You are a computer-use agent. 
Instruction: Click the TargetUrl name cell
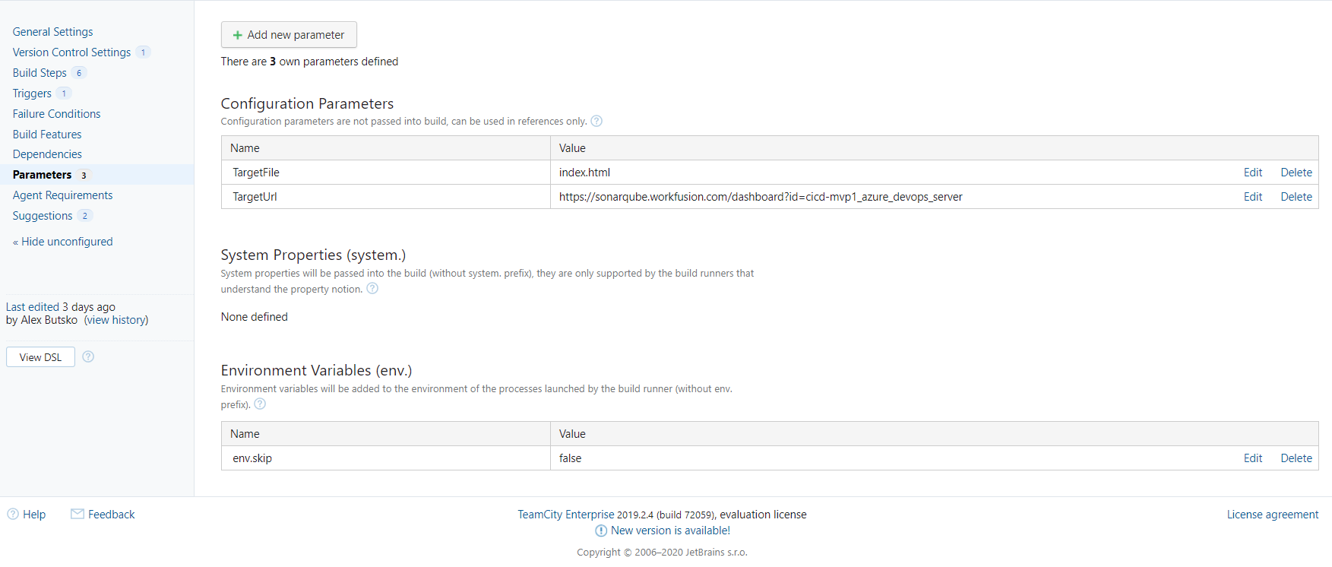click(386, 197)
